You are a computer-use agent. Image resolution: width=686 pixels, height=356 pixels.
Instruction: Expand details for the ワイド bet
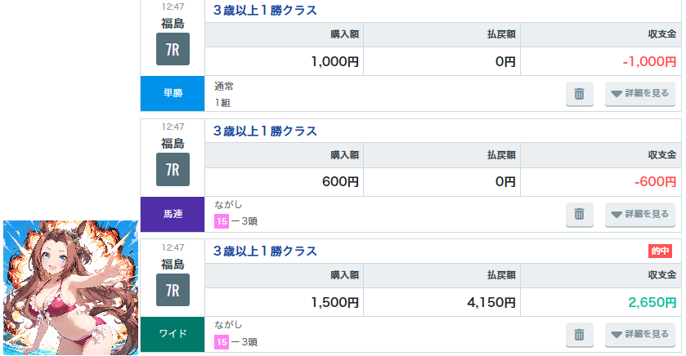tap(640, 334)
